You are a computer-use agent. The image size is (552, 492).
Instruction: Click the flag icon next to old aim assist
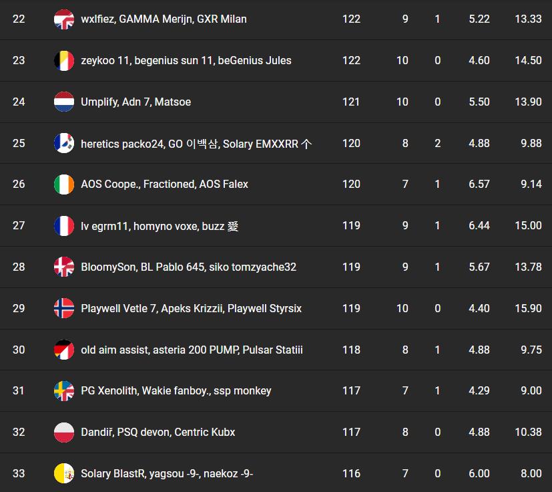(x=63, y=350)
